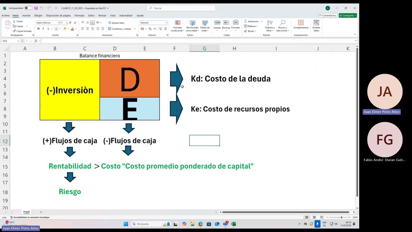Switch to Page Layout view icon
Screen dimensions: 412x232
[x=314, y=217]
